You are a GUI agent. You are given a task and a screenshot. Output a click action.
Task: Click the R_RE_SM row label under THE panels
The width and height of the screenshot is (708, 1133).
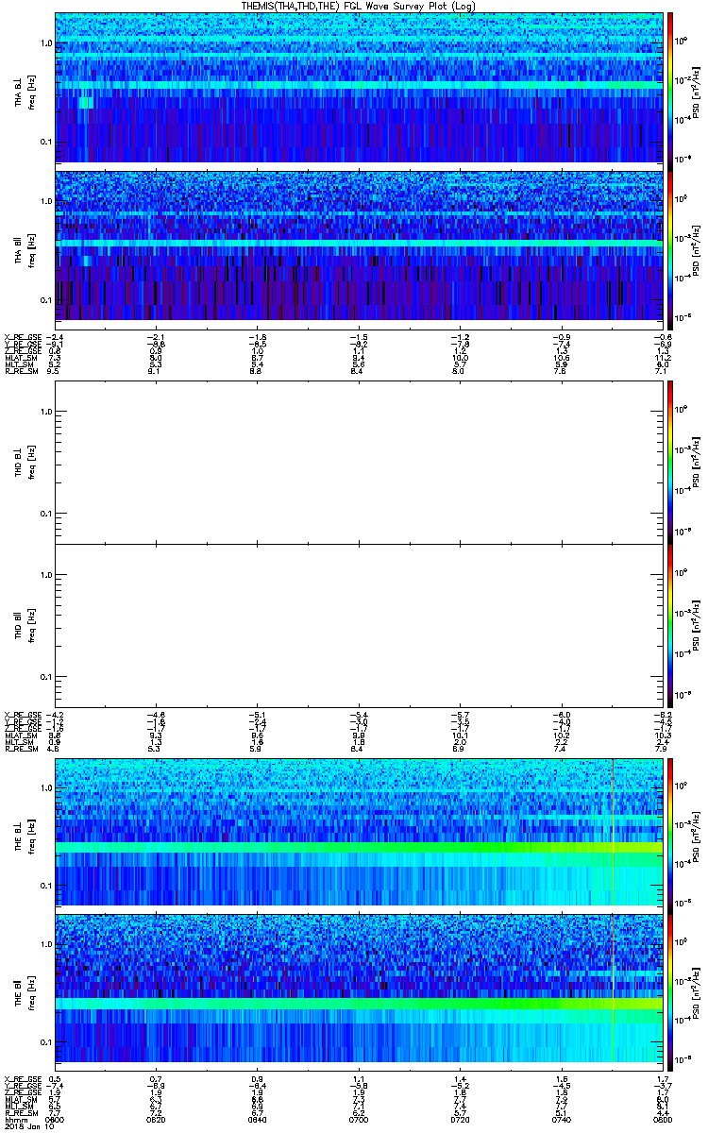click(20, 1112)
